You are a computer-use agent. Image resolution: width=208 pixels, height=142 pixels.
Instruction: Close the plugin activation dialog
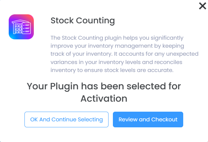(x=202, y=6)
